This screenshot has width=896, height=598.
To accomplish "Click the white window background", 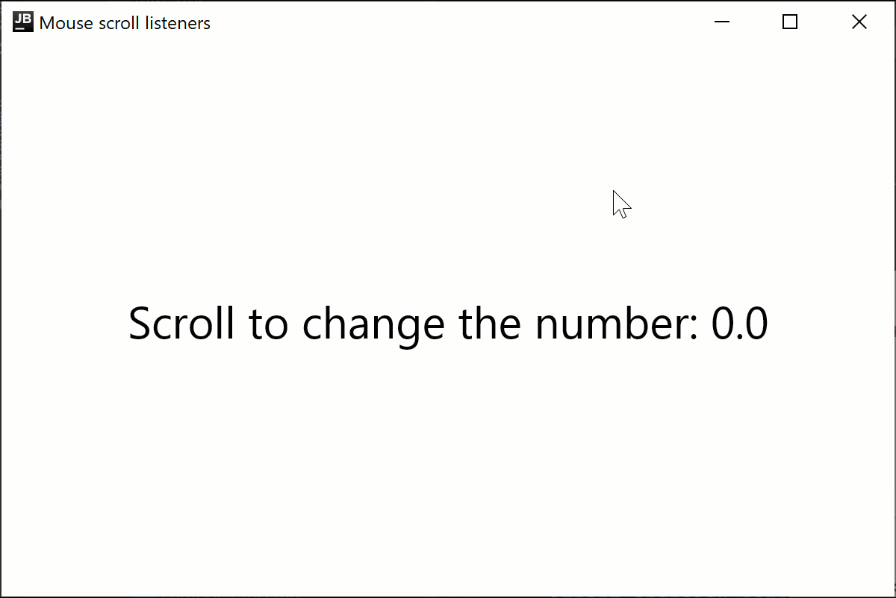I will [187, 485].
